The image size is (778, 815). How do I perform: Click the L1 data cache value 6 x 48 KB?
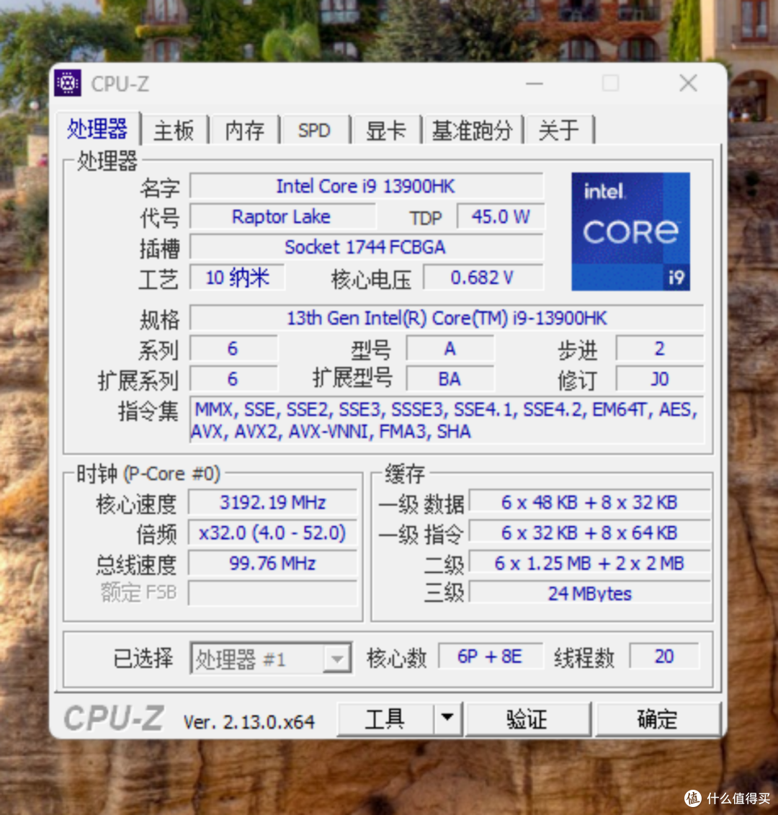click(x=589, y=502)
